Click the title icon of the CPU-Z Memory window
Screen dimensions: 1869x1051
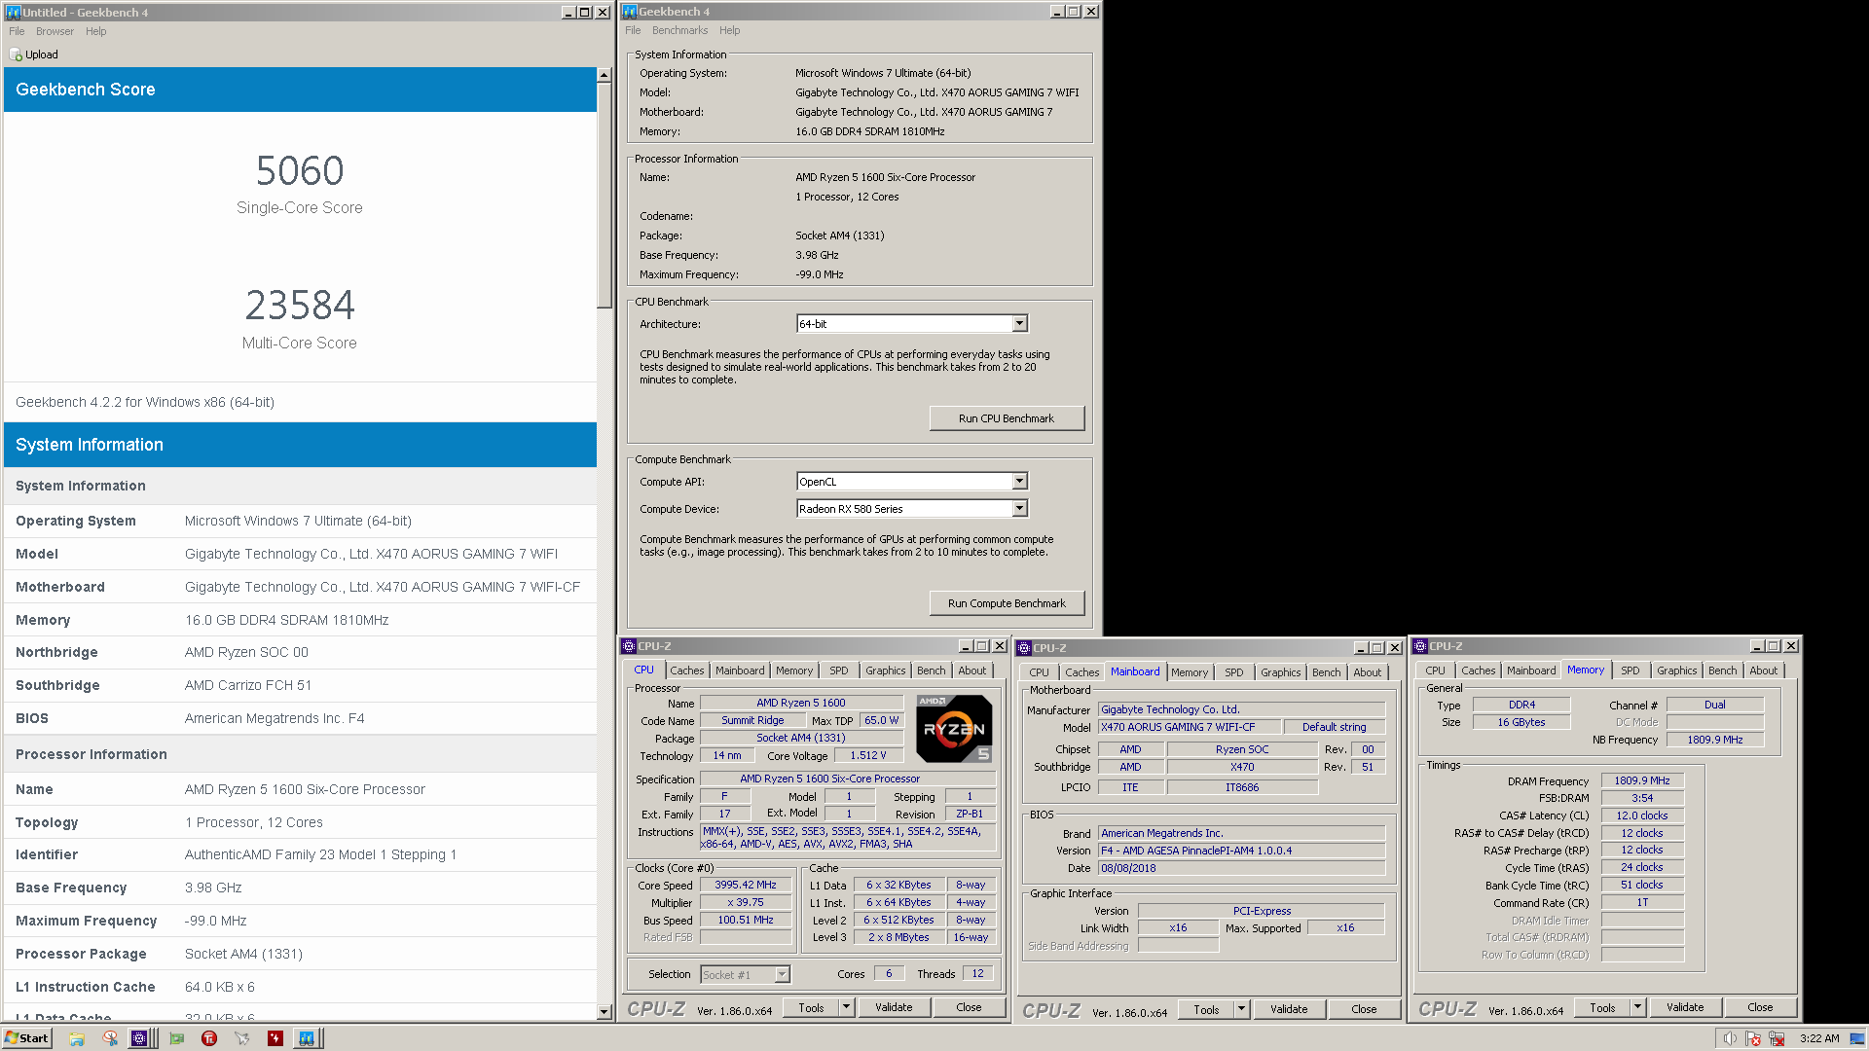click(1420, 646)
